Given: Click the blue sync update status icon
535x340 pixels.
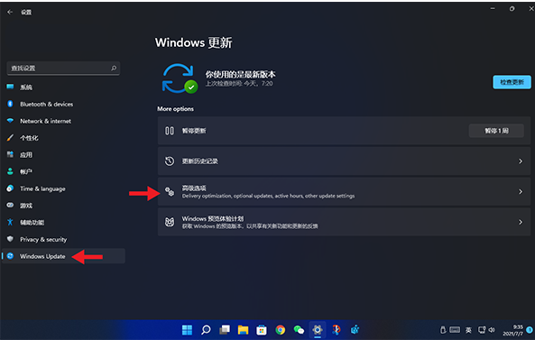Looking at the screenshot, I should pos(180,78).
